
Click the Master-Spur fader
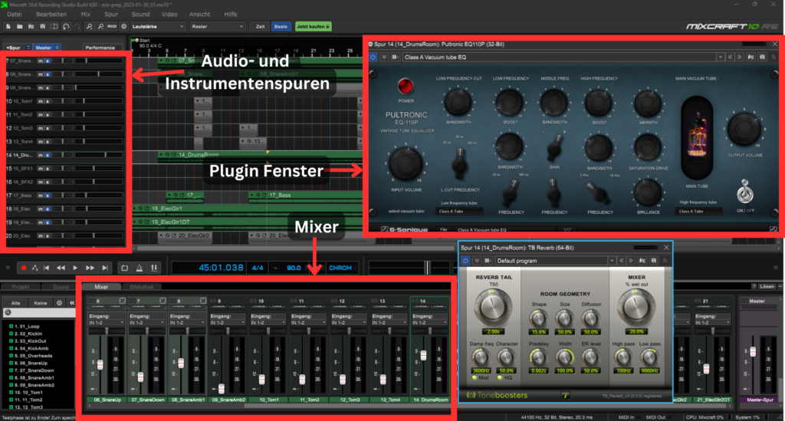(x=753, y=352)
